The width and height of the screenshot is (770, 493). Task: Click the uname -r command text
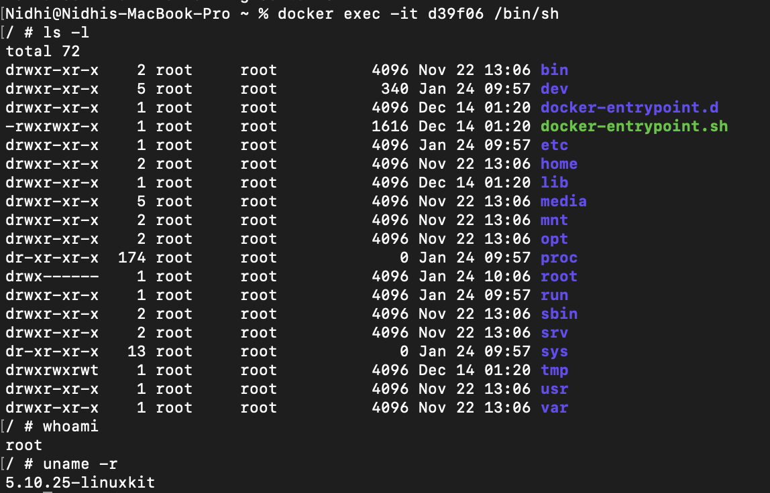80,464
